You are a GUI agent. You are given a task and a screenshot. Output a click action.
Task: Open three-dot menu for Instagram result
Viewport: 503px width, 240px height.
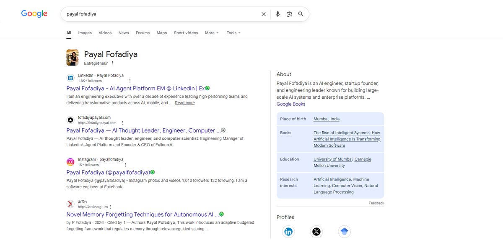tap(125, 165)
